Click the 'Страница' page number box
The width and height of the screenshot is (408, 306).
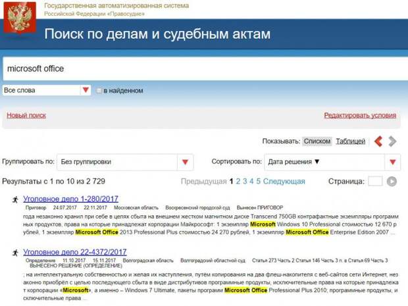(375, 181)
